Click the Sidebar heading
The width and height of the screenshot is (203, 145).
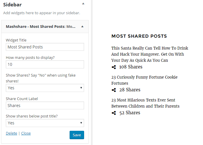tap(12, 5)
